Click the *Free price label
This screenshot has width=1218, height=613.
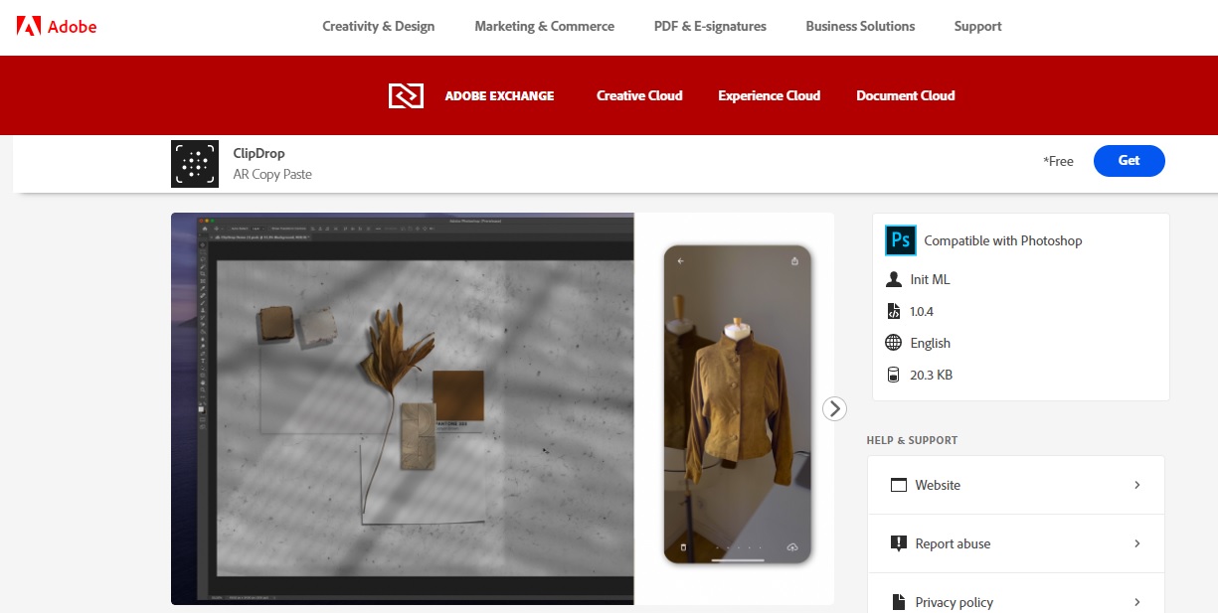pyautogui.click(x=1058, y=161)
